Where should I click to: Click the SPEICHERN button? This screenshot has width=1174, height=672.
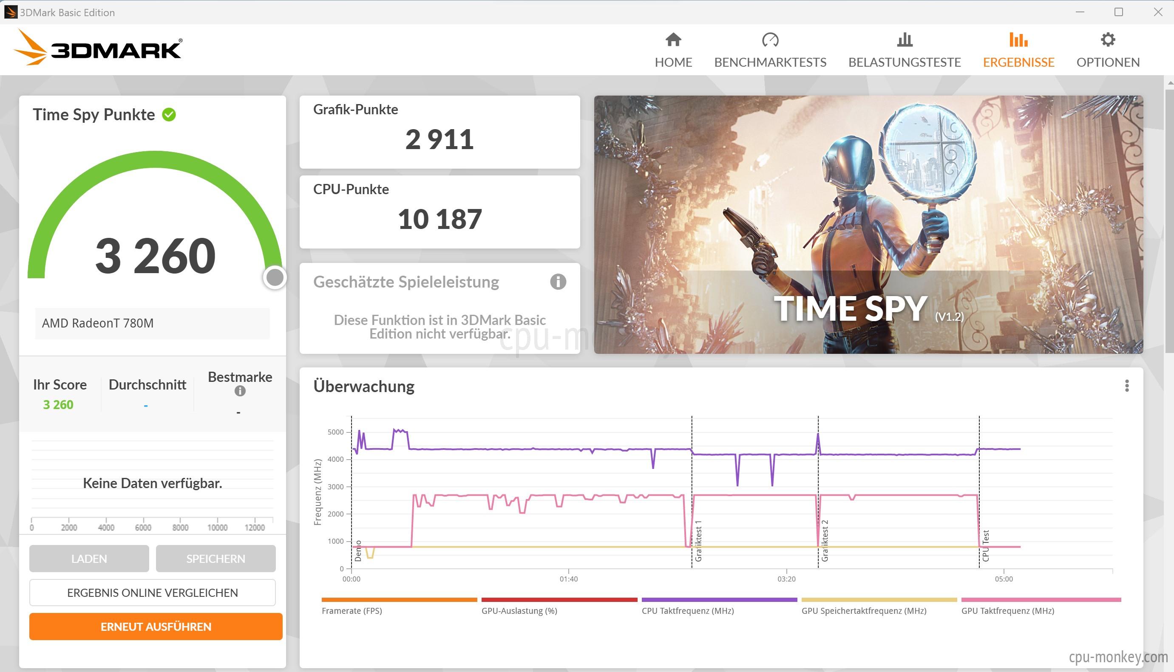pos(216,559)
